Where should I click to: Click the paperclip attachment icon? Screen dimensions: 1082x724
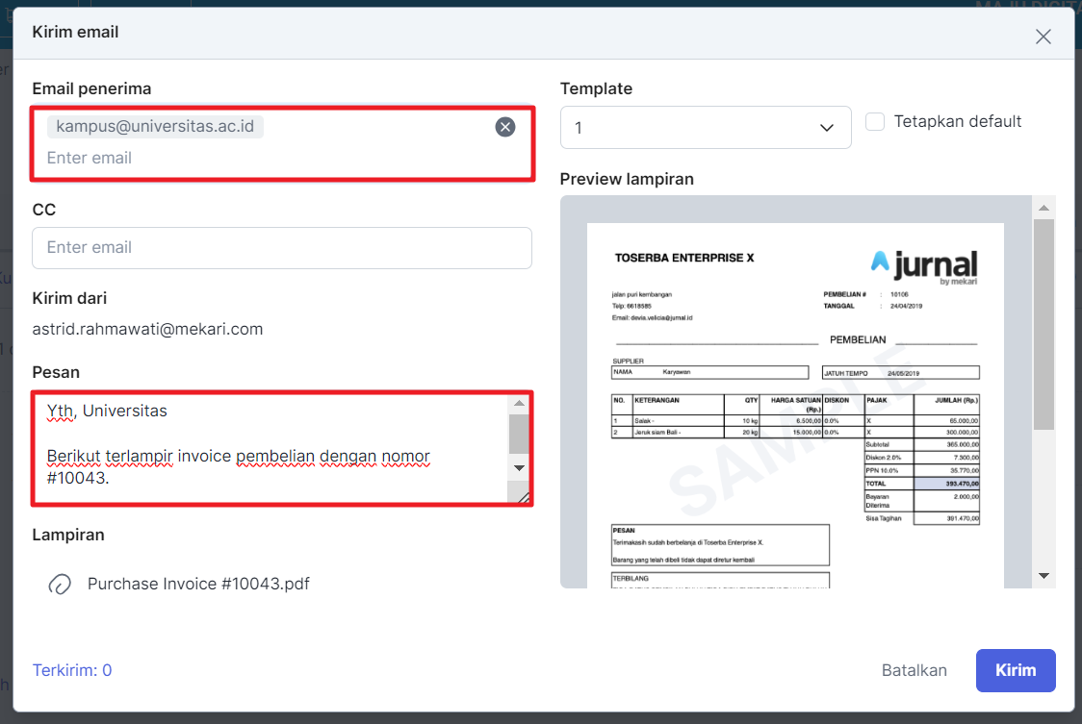60,584
